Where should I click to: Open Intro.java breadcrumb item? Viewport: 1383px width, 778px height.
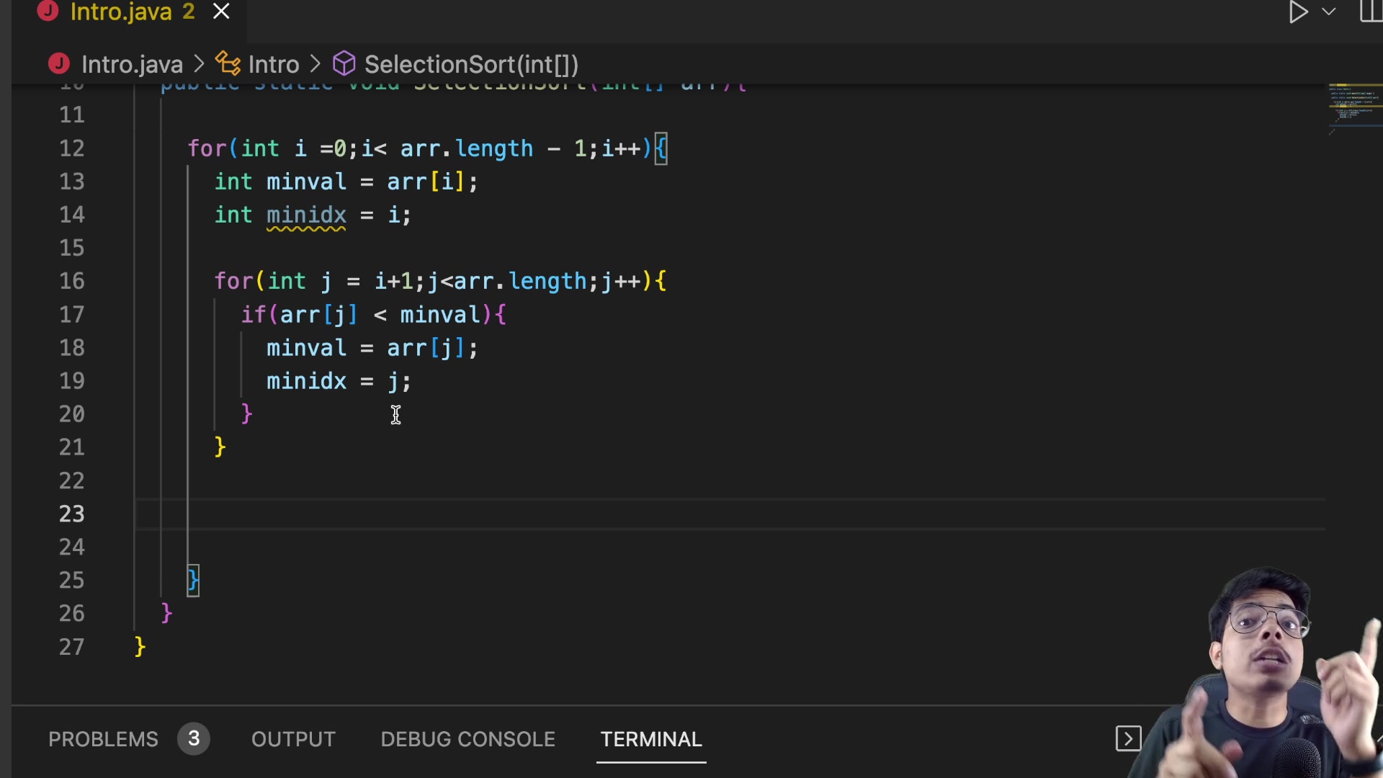[132, 64]
